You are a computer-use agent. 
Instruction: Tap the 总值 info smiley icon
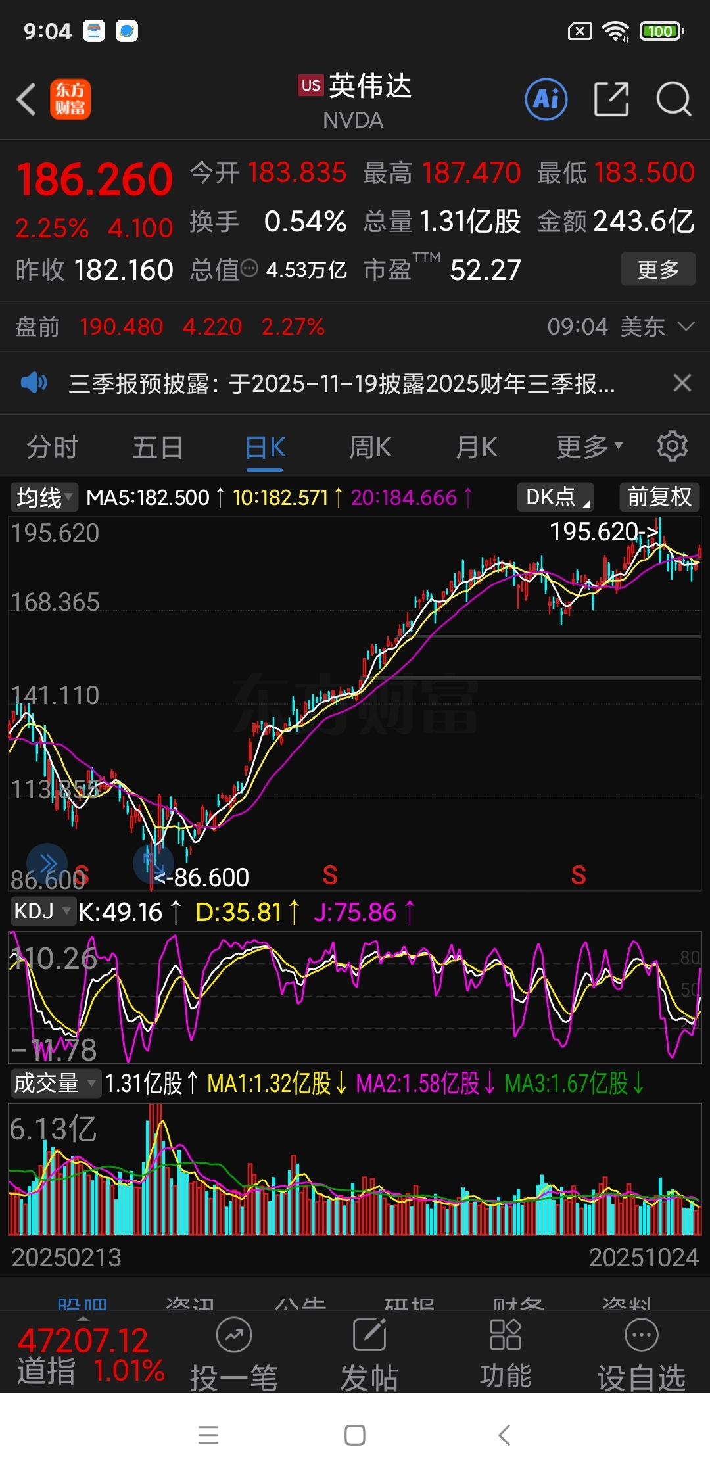249,268
